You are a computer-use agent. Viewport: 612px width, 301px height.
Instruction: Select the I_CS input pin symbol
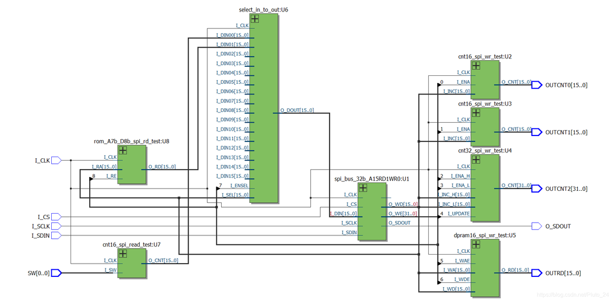tap(57, 216)
